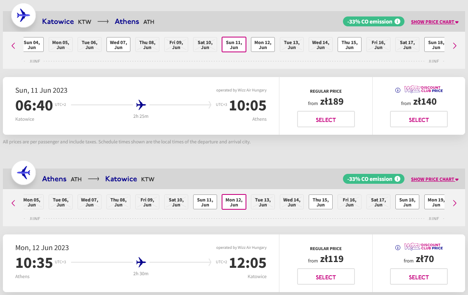This screenshot has height=295, width=468.
Task: Click the outbound Katowice–Athens plane icon
Action: (24, 15)
